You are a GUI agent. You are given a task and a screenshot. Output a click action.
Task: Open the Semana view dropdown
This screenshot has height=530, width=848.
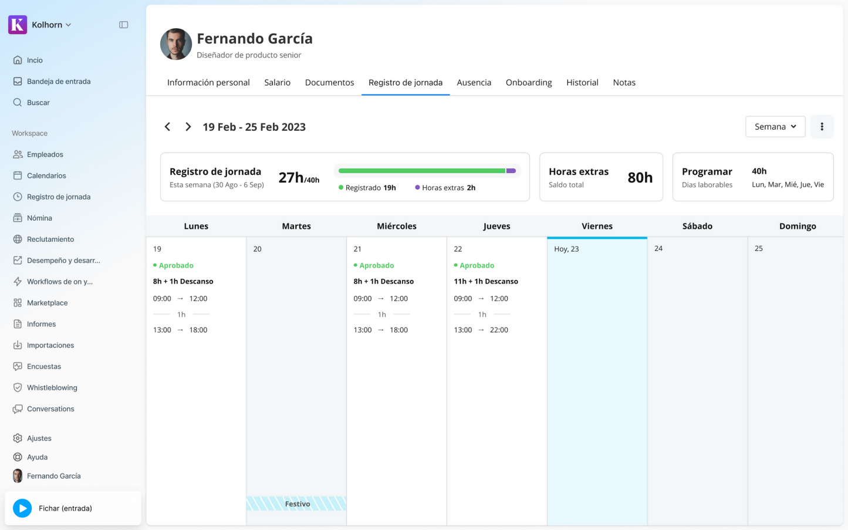[775, 127]
